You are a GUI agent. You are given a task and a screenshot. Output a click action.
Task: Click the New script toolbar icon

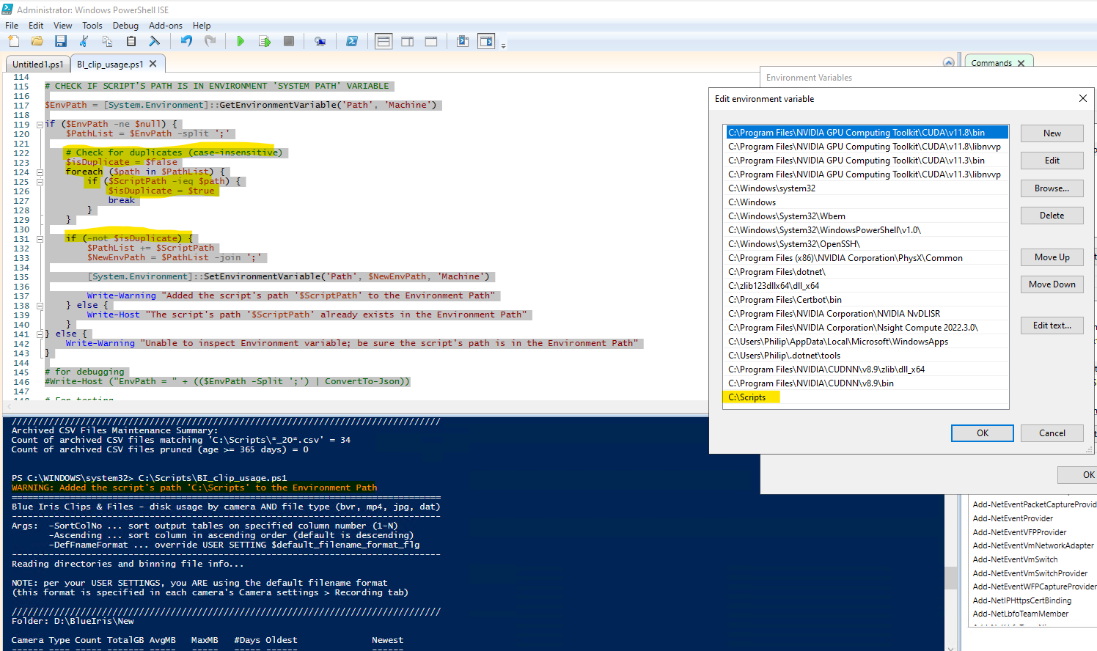(14, 42)
